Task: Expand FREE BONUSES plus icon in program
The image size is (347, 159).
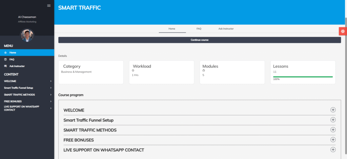Action: click(333, 140)
